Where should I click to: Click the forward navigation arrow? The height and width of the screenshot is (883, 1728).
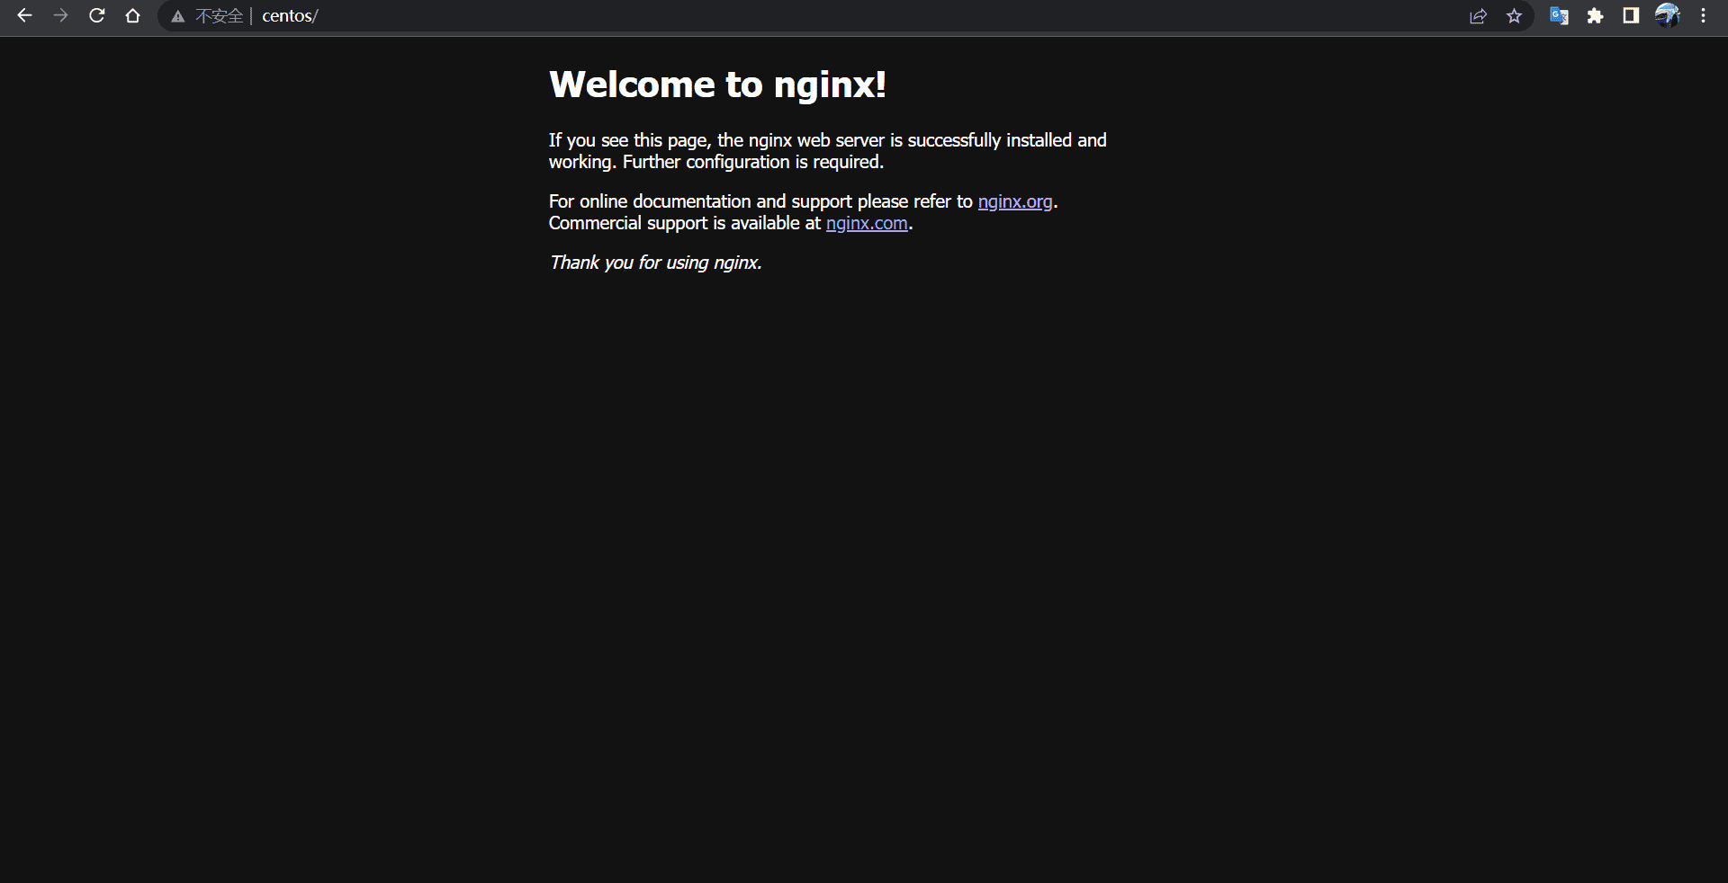[60, 16]
